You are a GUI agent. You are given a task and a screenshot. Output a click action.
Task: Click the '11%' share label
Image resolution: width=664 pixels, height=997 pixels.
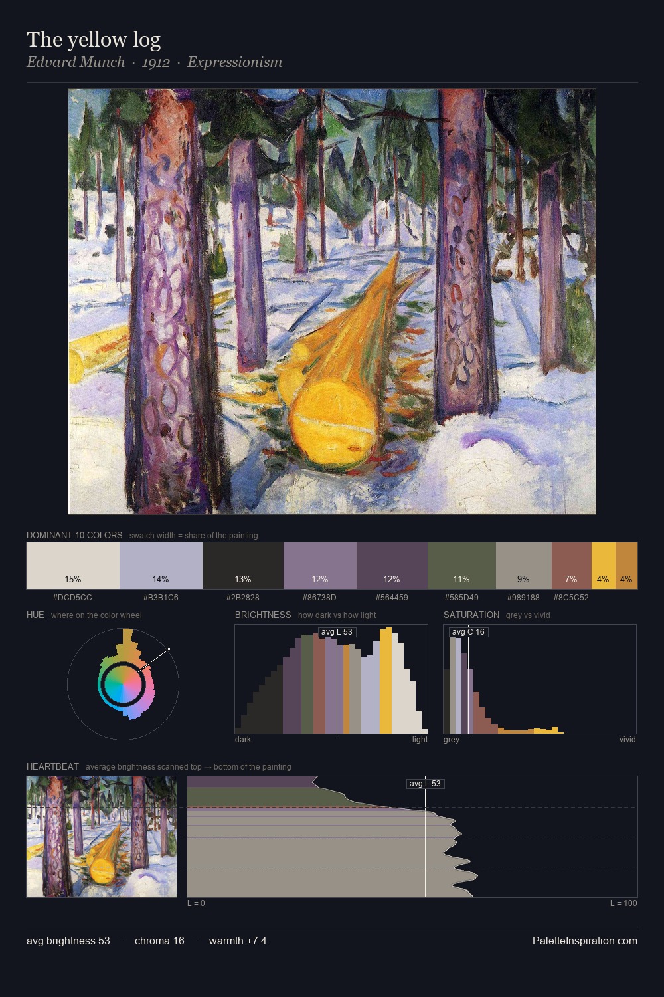pos(461,579)
